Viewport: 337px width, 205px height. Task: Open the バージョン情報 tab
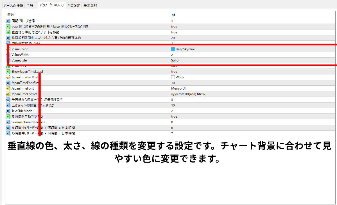coord(13,6)
